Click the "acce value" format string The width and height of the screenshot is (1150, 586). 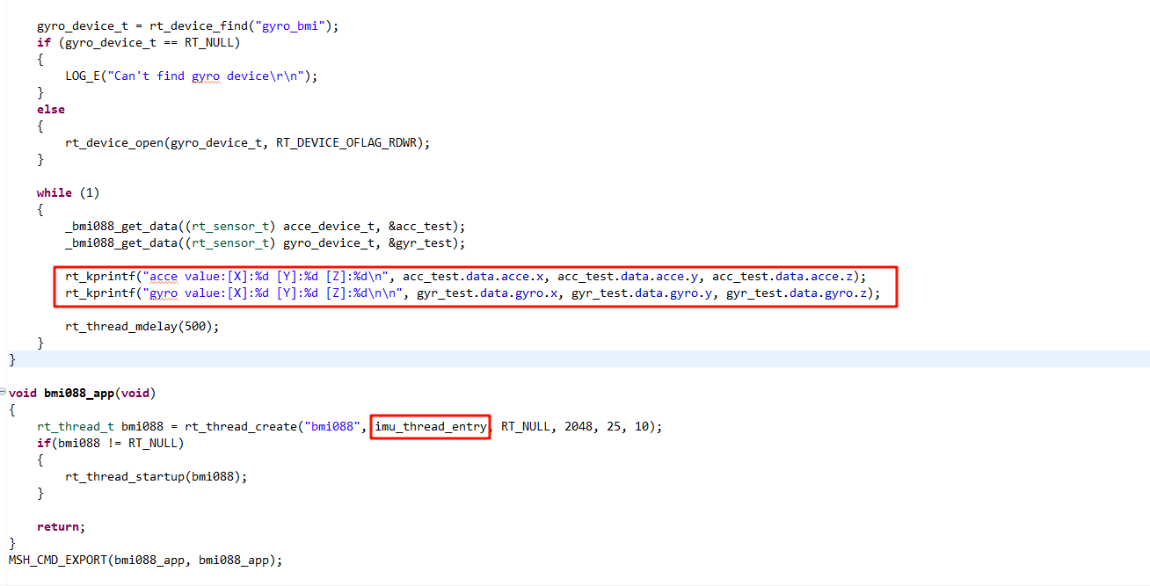tap(270, 276)
